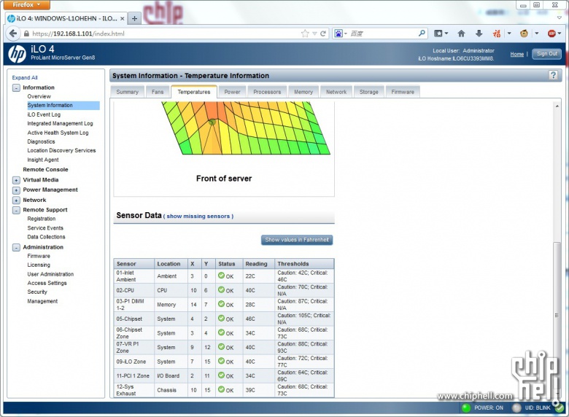
Task: Click the site identity padlock icon
Action: pyautogui.click(x=26, y=34)
